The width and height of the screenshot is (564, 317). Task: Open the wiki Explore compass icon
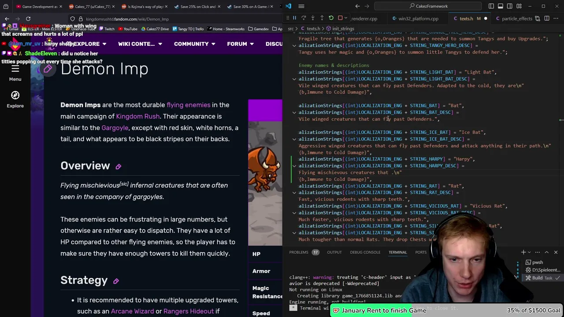[15, 99]
